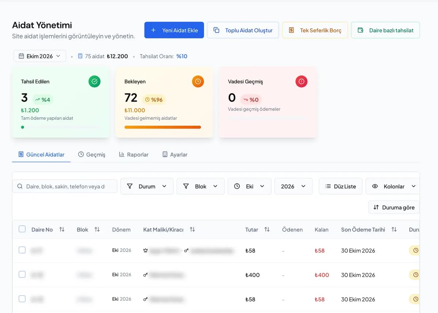Click the orange Bekleyen progress bar
This screenshot has height=313, width=438.
[x=163, y=127]
